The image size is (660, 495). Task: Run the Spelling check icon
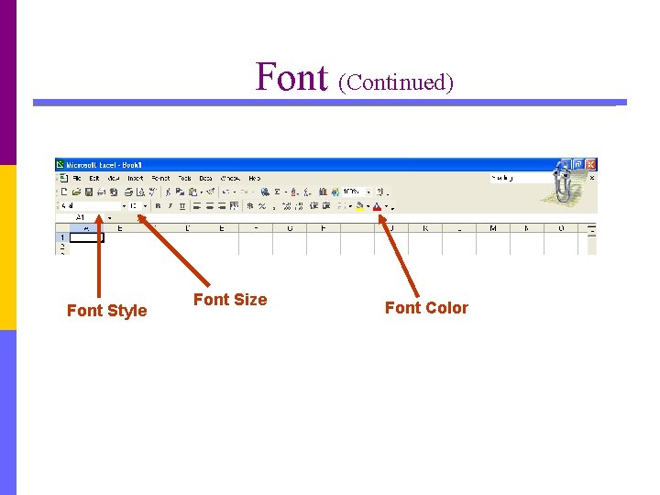[152, 192]
